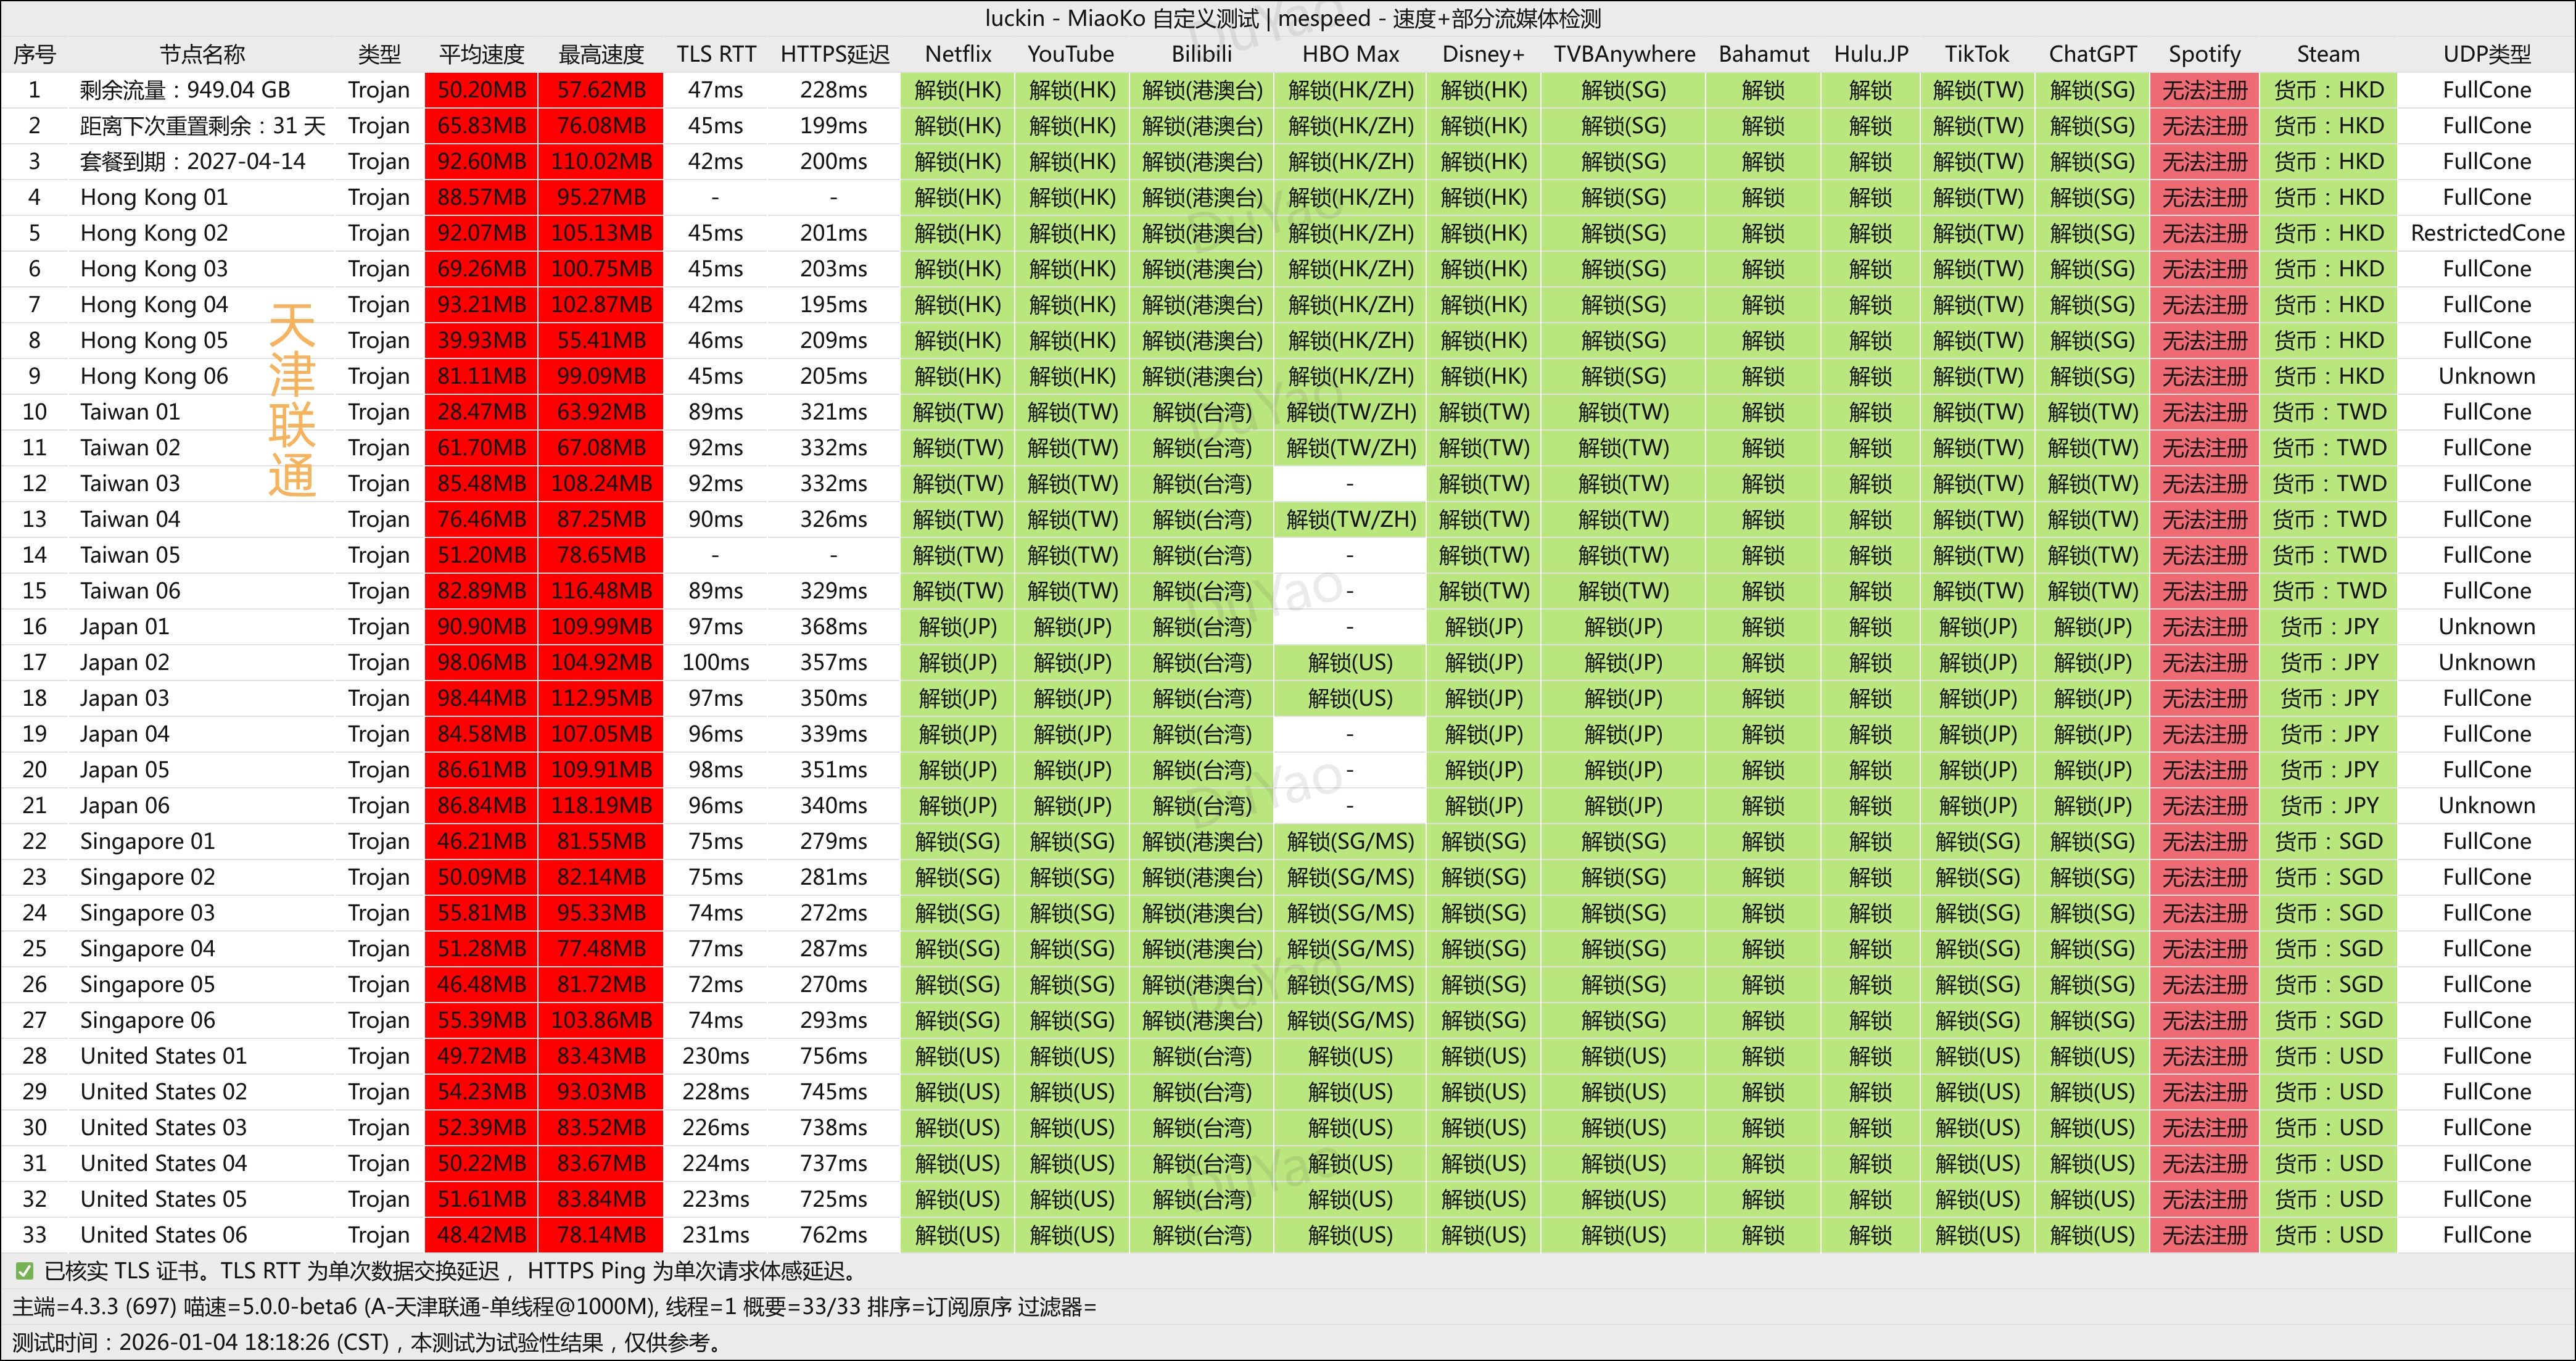
Task: Select the UDP类型 column header
Action: [x=2486, y=54]
